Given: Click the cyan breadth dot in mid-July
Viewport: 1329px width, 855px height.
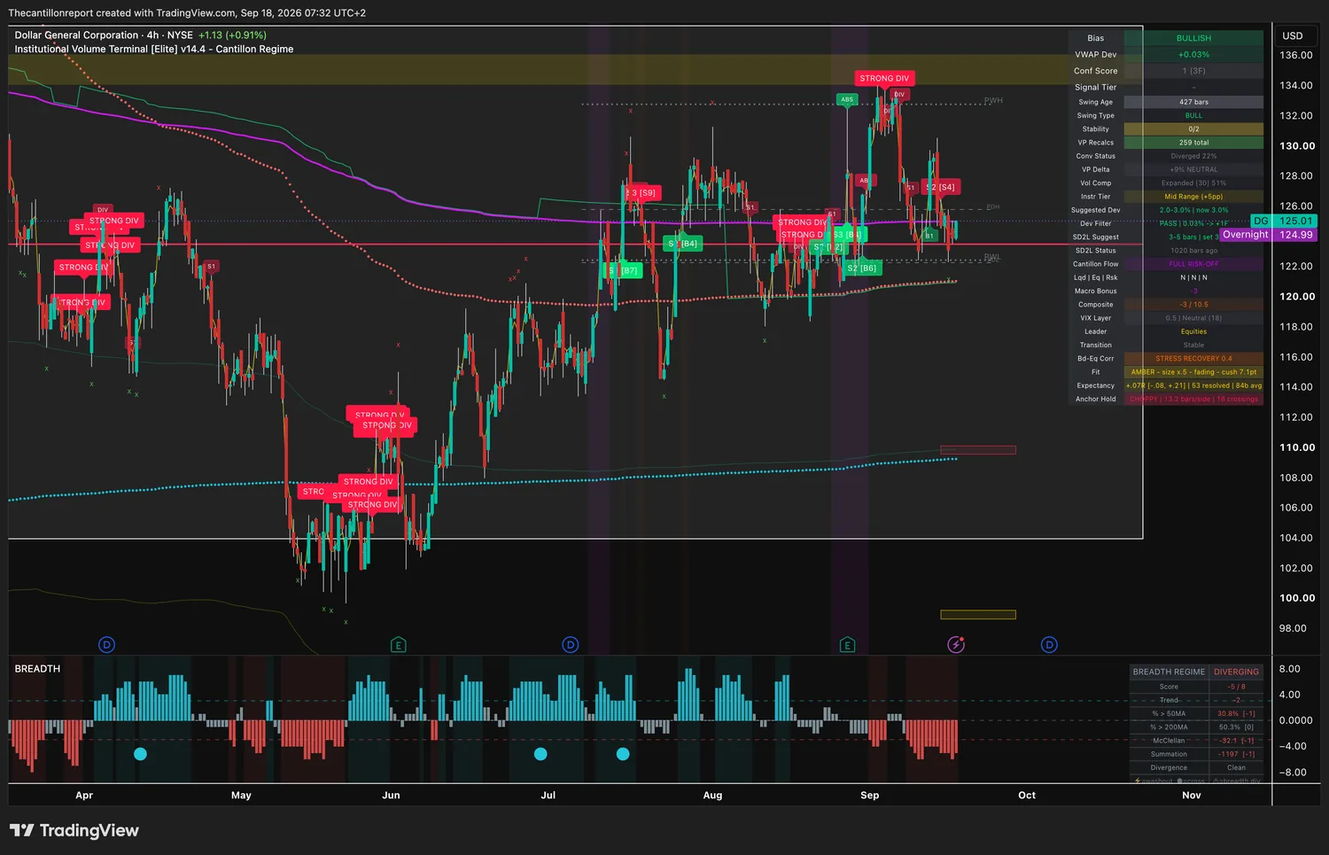Looking at the screenshot, I should [623, 754].
